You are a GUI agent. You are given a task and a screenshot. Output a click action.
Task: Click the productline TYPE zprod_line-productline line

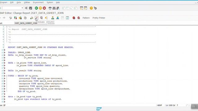(x=43, y=81)
